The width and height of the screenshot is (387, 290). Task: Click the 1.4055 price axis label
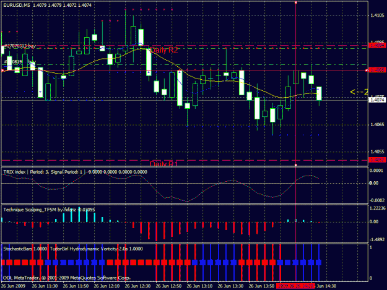tap(377, 151)
